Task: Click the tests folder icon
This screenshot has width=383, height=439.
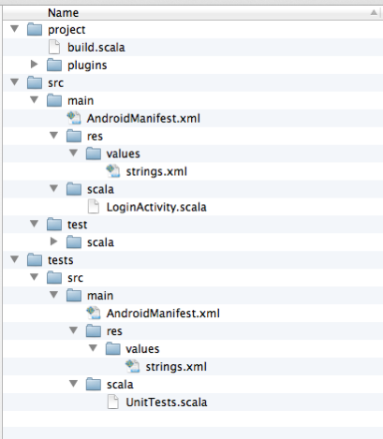Action: click(35, 260)
